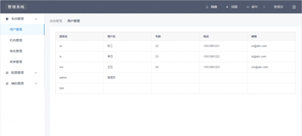The height and width of the screenshot is (136, 302).
Task: Select 用户管理 in the sidebar
Action: click(22, 29)
